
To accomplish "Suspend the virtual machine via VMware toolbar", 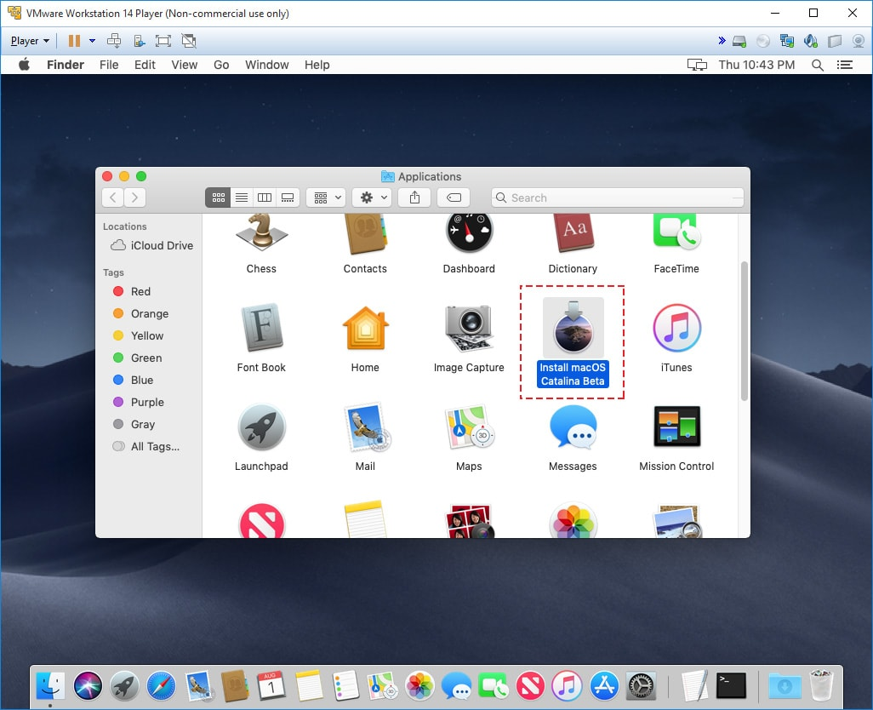I will pos(76,40).
